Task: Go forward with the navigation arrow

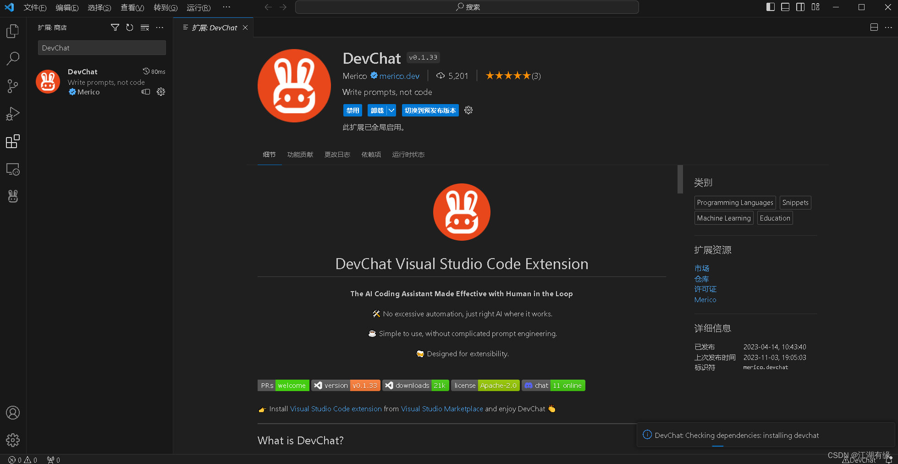Action: [x=283, y=7]
